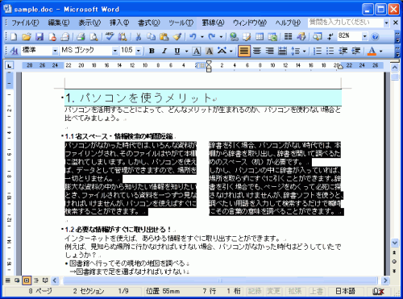Viewport: 403px width, 299px height.
Task: Toggle italic formatting
Action: [x=164, y=51]
